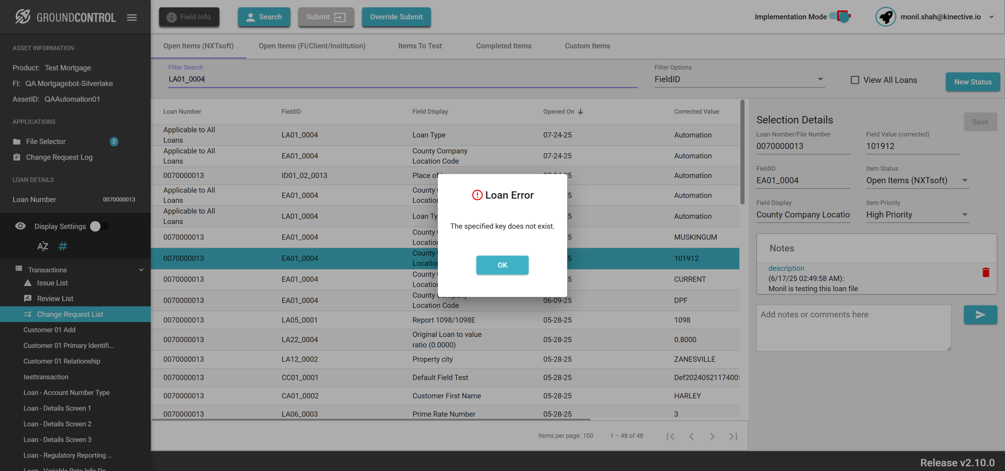Switch to the Completed Items tab
The image size is (1005, 471).
click(x=503, y=46)
